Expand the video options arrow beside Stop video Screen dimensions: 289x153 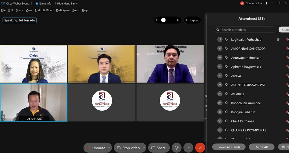143,148
